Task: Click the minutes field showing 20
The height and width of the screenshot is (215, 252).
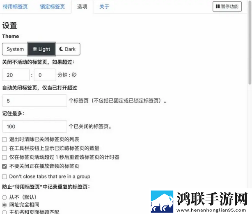Action: [16, 75]
